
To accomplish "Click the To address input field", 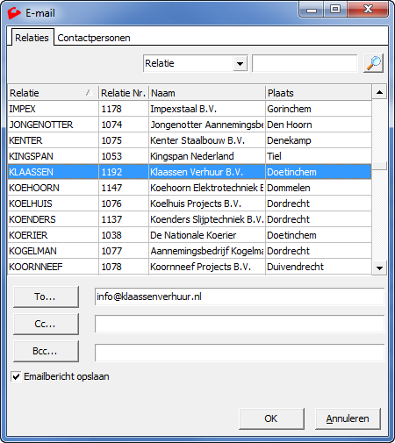I will click(x=240, y=297).
